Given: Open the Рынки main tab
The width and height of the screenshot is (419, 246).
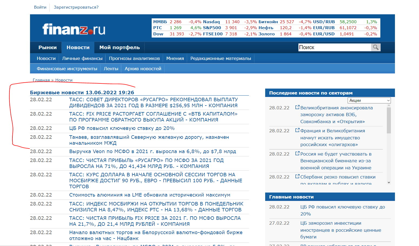Looking at the screenshot, I should pos(48,48).
